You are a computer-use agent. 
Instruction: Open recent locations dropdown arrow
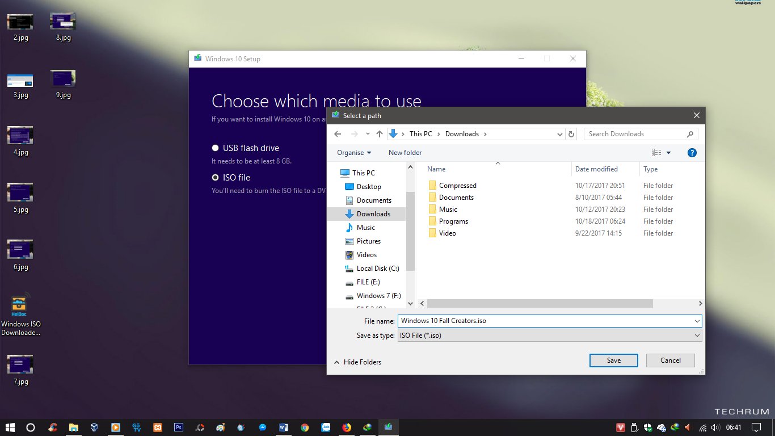pos(368,134)
